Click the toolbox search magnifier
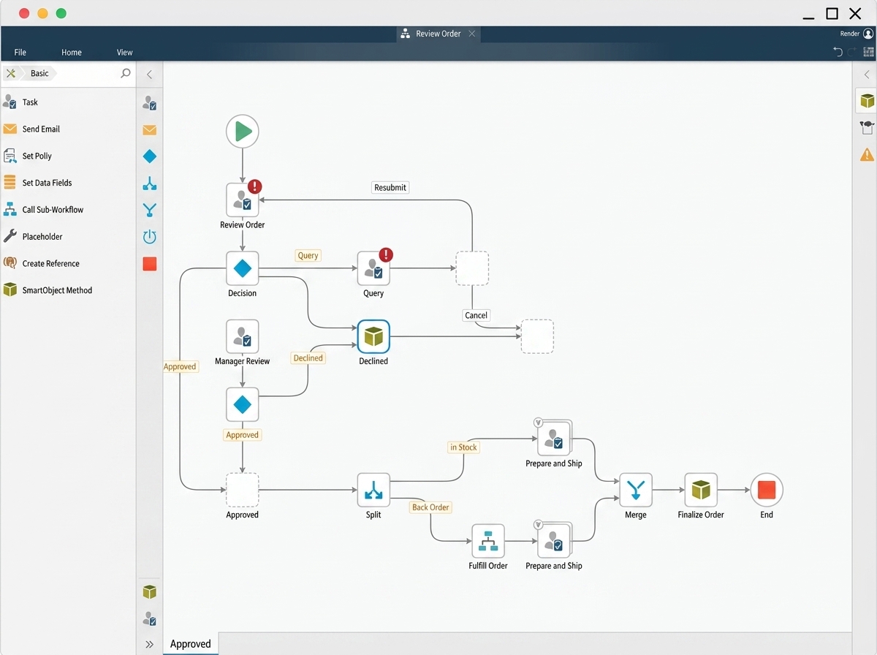This screenshot has height=655, width=877. tap(126, 73)
